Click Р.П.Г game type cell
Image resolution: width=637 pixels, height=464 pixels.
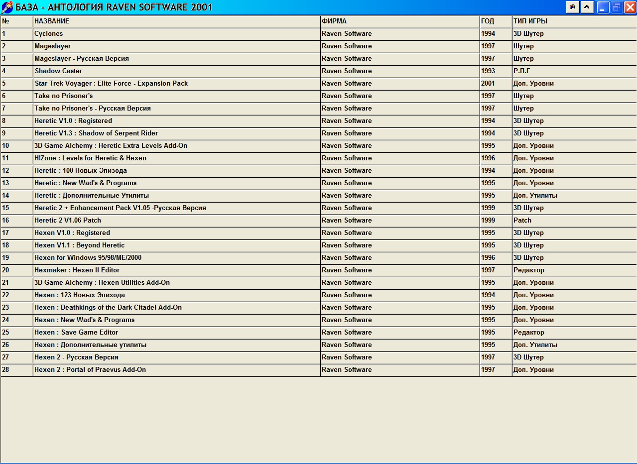(521, 71)
